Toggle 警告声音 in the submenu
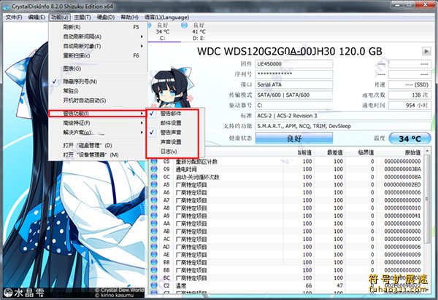This screenshot has width=438, height=300. click(172, 133)
